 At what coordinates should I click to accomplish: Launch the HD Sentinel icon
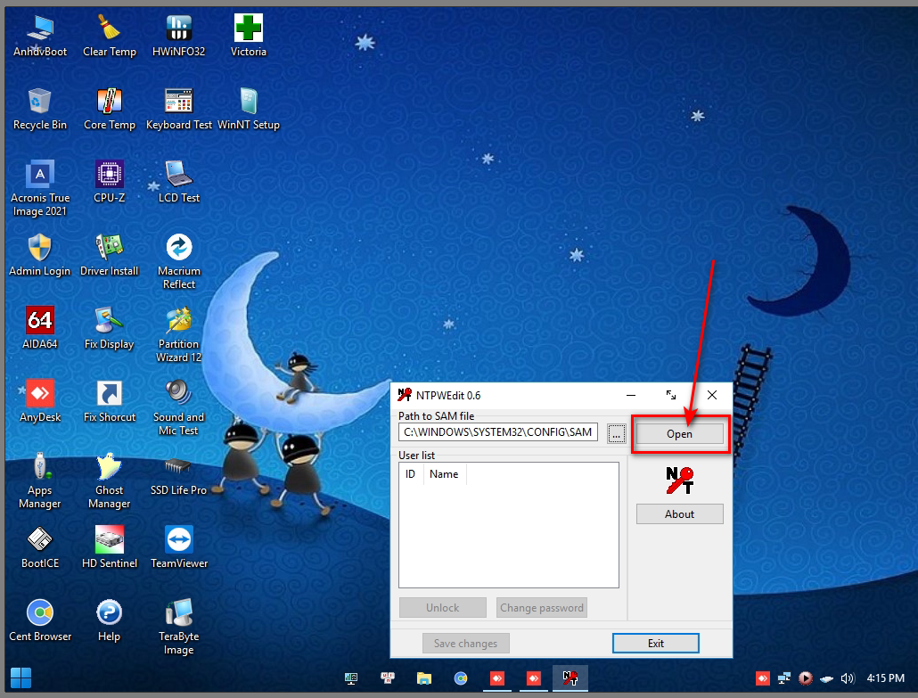tap(110, 547)
